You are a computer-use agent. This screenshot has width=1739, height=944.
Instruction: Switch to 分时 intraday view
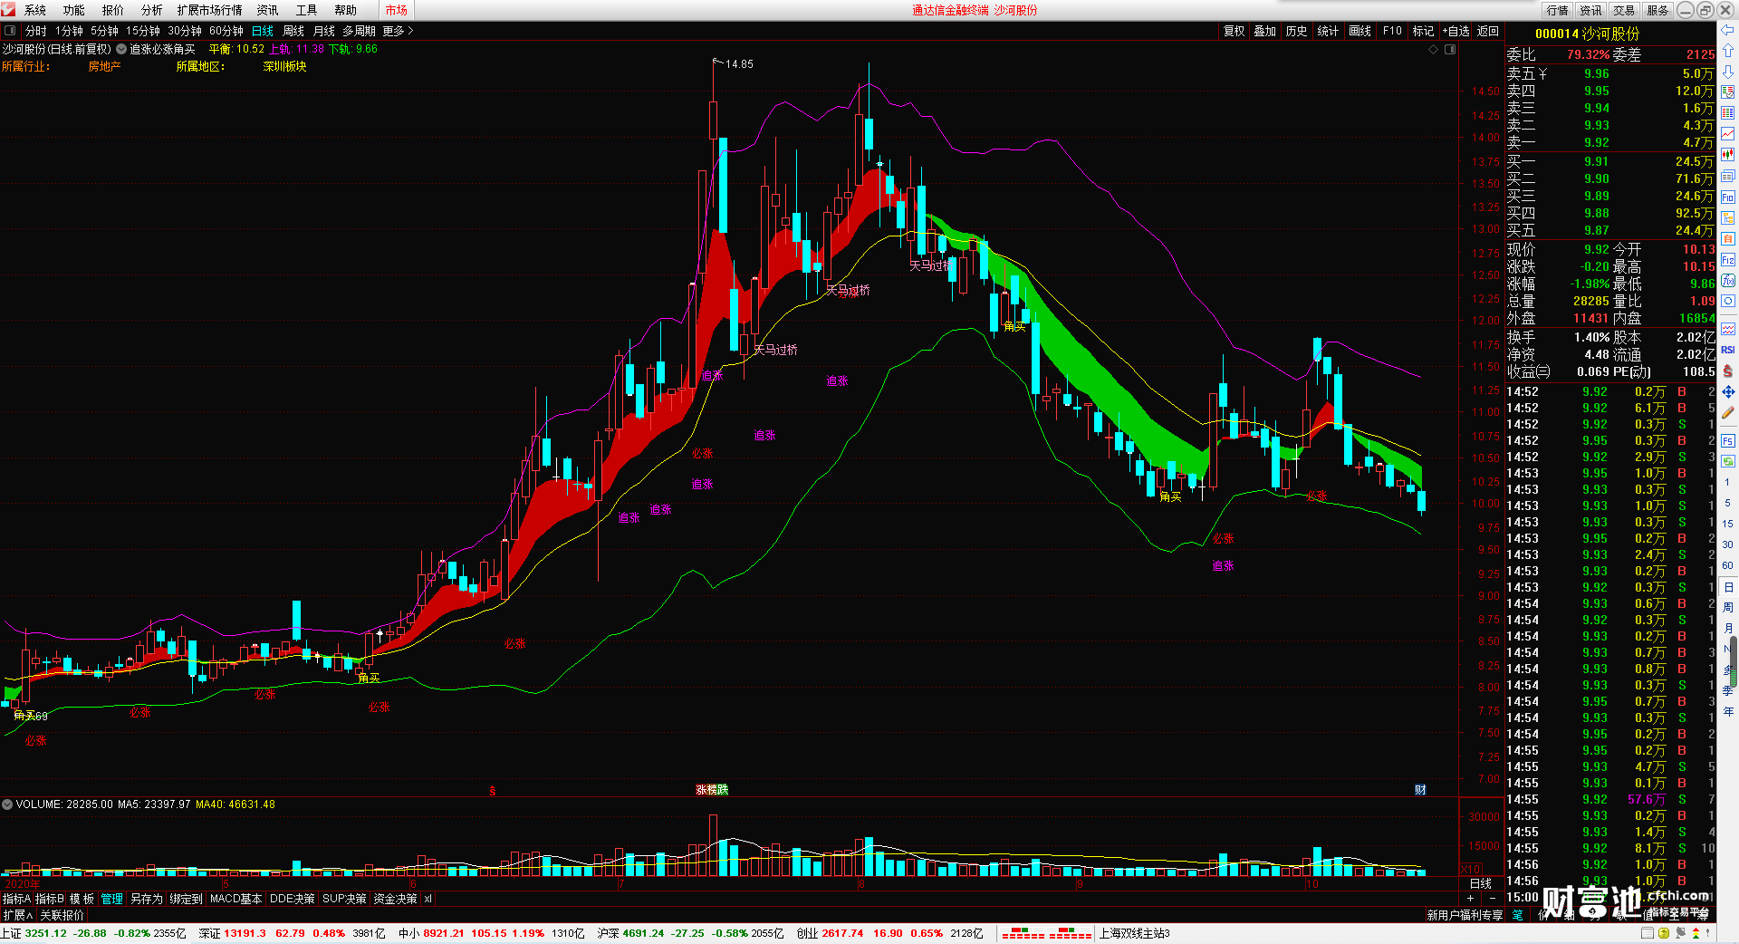[x=36, y=31]
